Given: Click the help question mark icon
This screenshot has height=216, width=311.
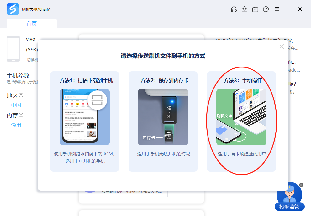Looking at the screenshot, I should 266,9.
